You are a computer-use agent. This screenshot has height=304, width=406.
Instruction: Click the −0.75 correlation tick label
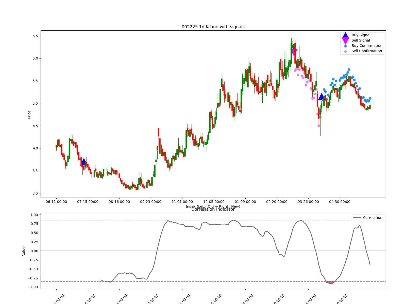pyautogui.click(x=33, y=278)
